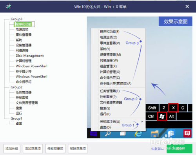The width and height of the screenshot is (196, 155).
Task: Select the Group1 tree node
Action: [x=16, y=119]
